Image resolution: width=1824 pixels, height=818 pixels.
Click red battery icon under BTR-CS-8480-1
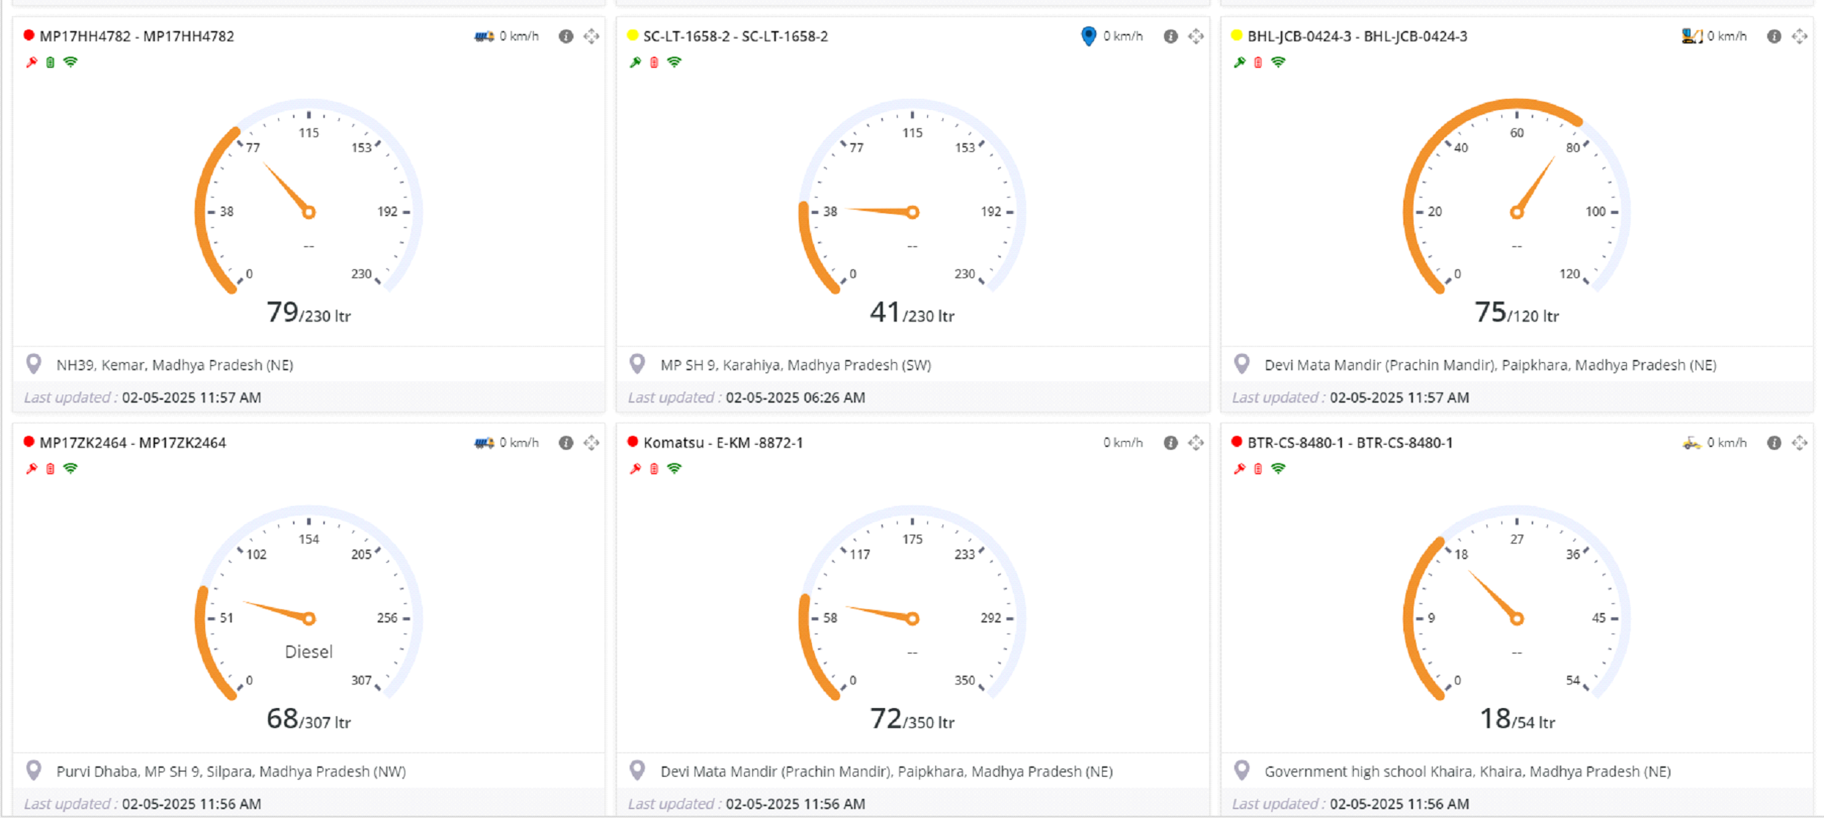[x=1258, y=468]
